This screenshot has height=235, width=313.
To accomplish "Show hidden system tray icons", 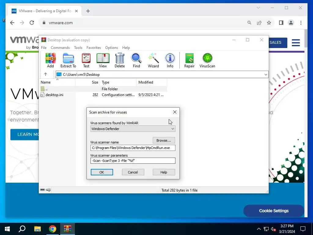I will tap(259, 229).
